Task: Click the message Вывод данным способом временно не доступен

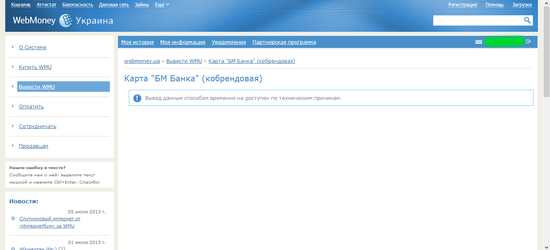Action: (243, 98)
